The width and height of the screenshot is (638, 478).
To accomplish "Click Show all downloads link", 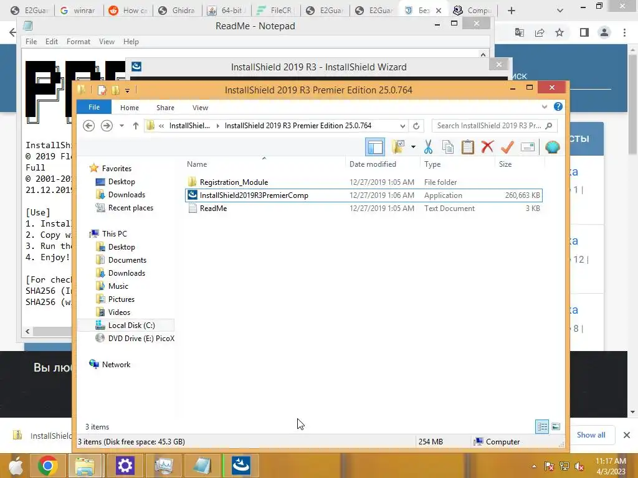I will pyautogui.click(x=591, y=435).
